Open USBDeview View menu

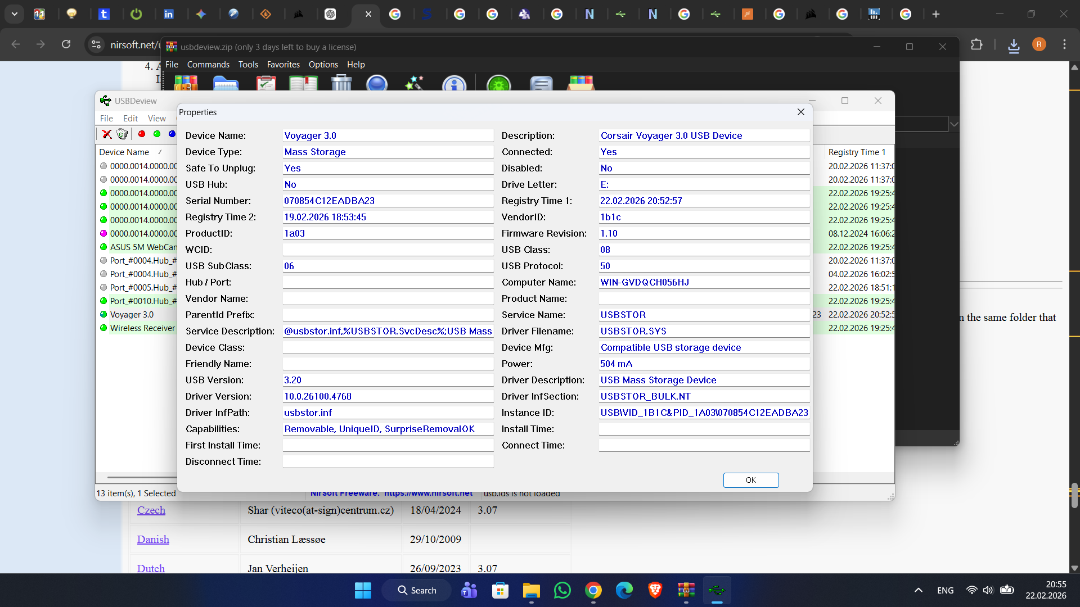point(157,119)
